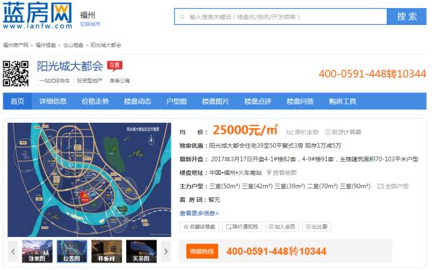Screen dimensions: 432x270
Task: Click the 查看地图 link
Action: 285,173
